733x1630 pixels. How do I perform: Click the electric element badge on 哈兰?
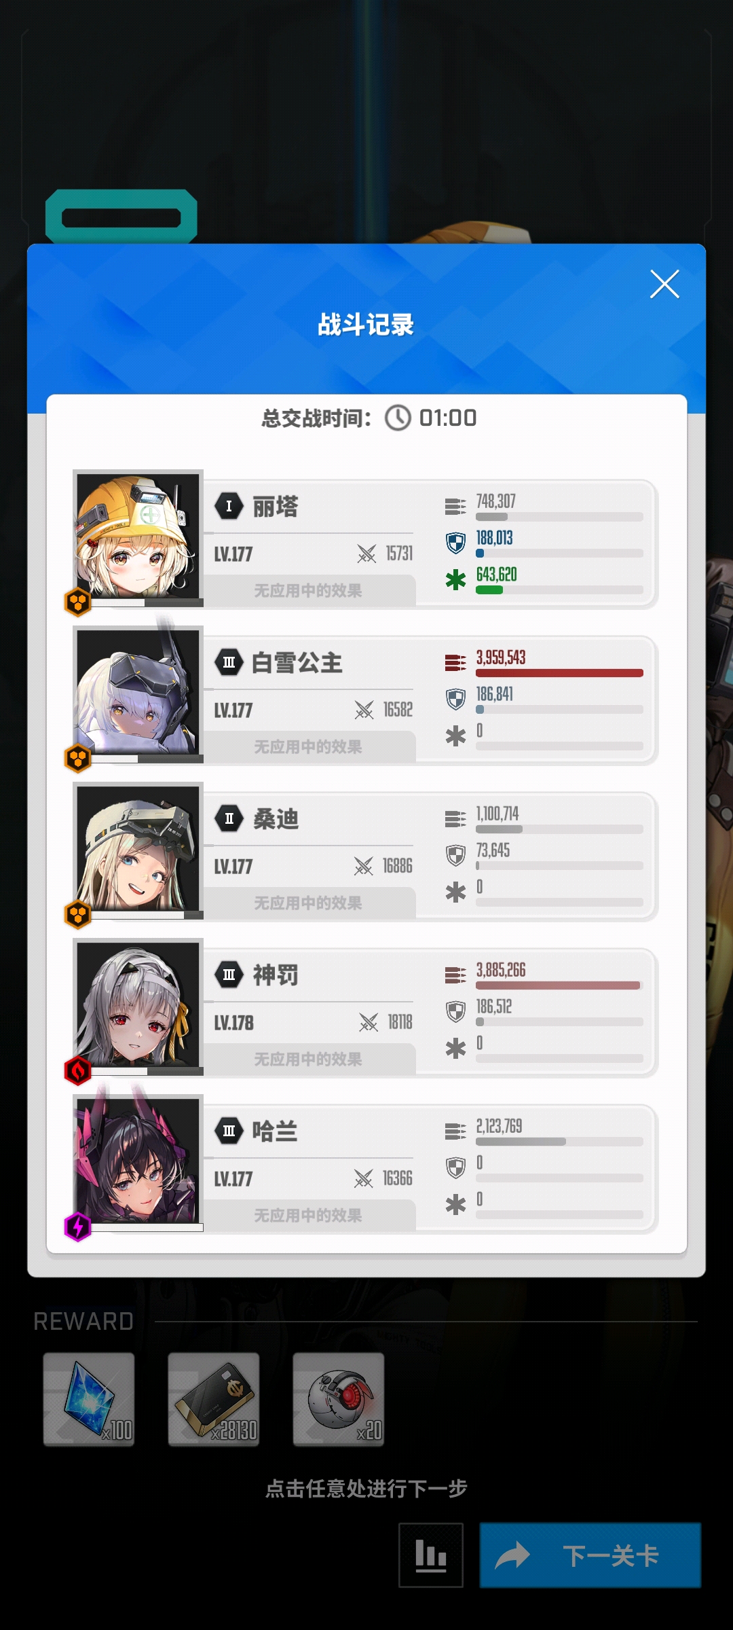pyautogui.click(x=78, y=1227)
